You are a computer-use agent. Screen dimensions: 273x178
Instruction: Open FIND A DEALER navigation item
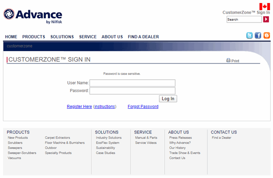pos(143,37)
